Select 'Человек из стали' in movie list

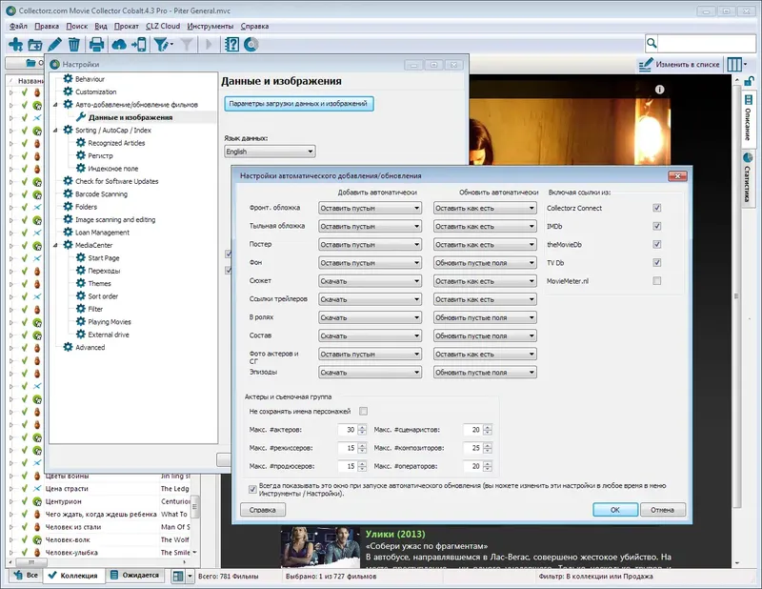coord(73,527)
